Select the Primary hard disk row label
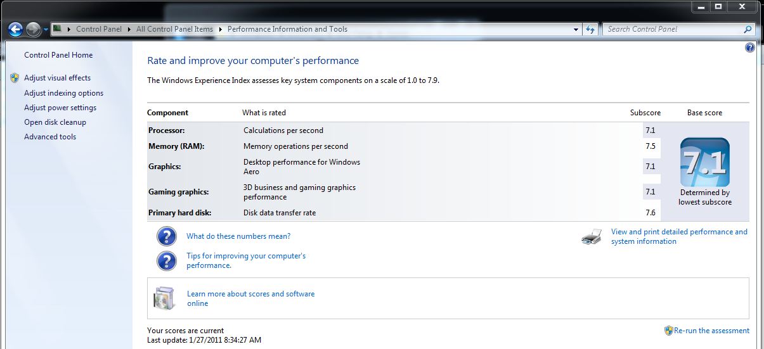This screenshot has height=349, width=764. pos(180,213)
